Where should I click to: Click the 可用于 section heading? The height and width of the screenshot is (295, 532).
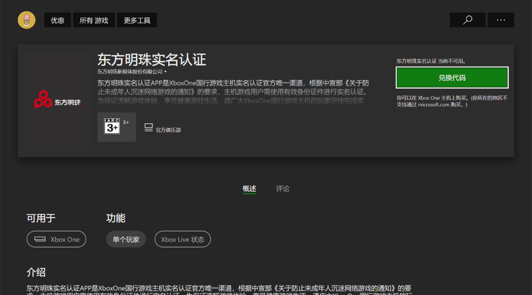click(41, 218)
